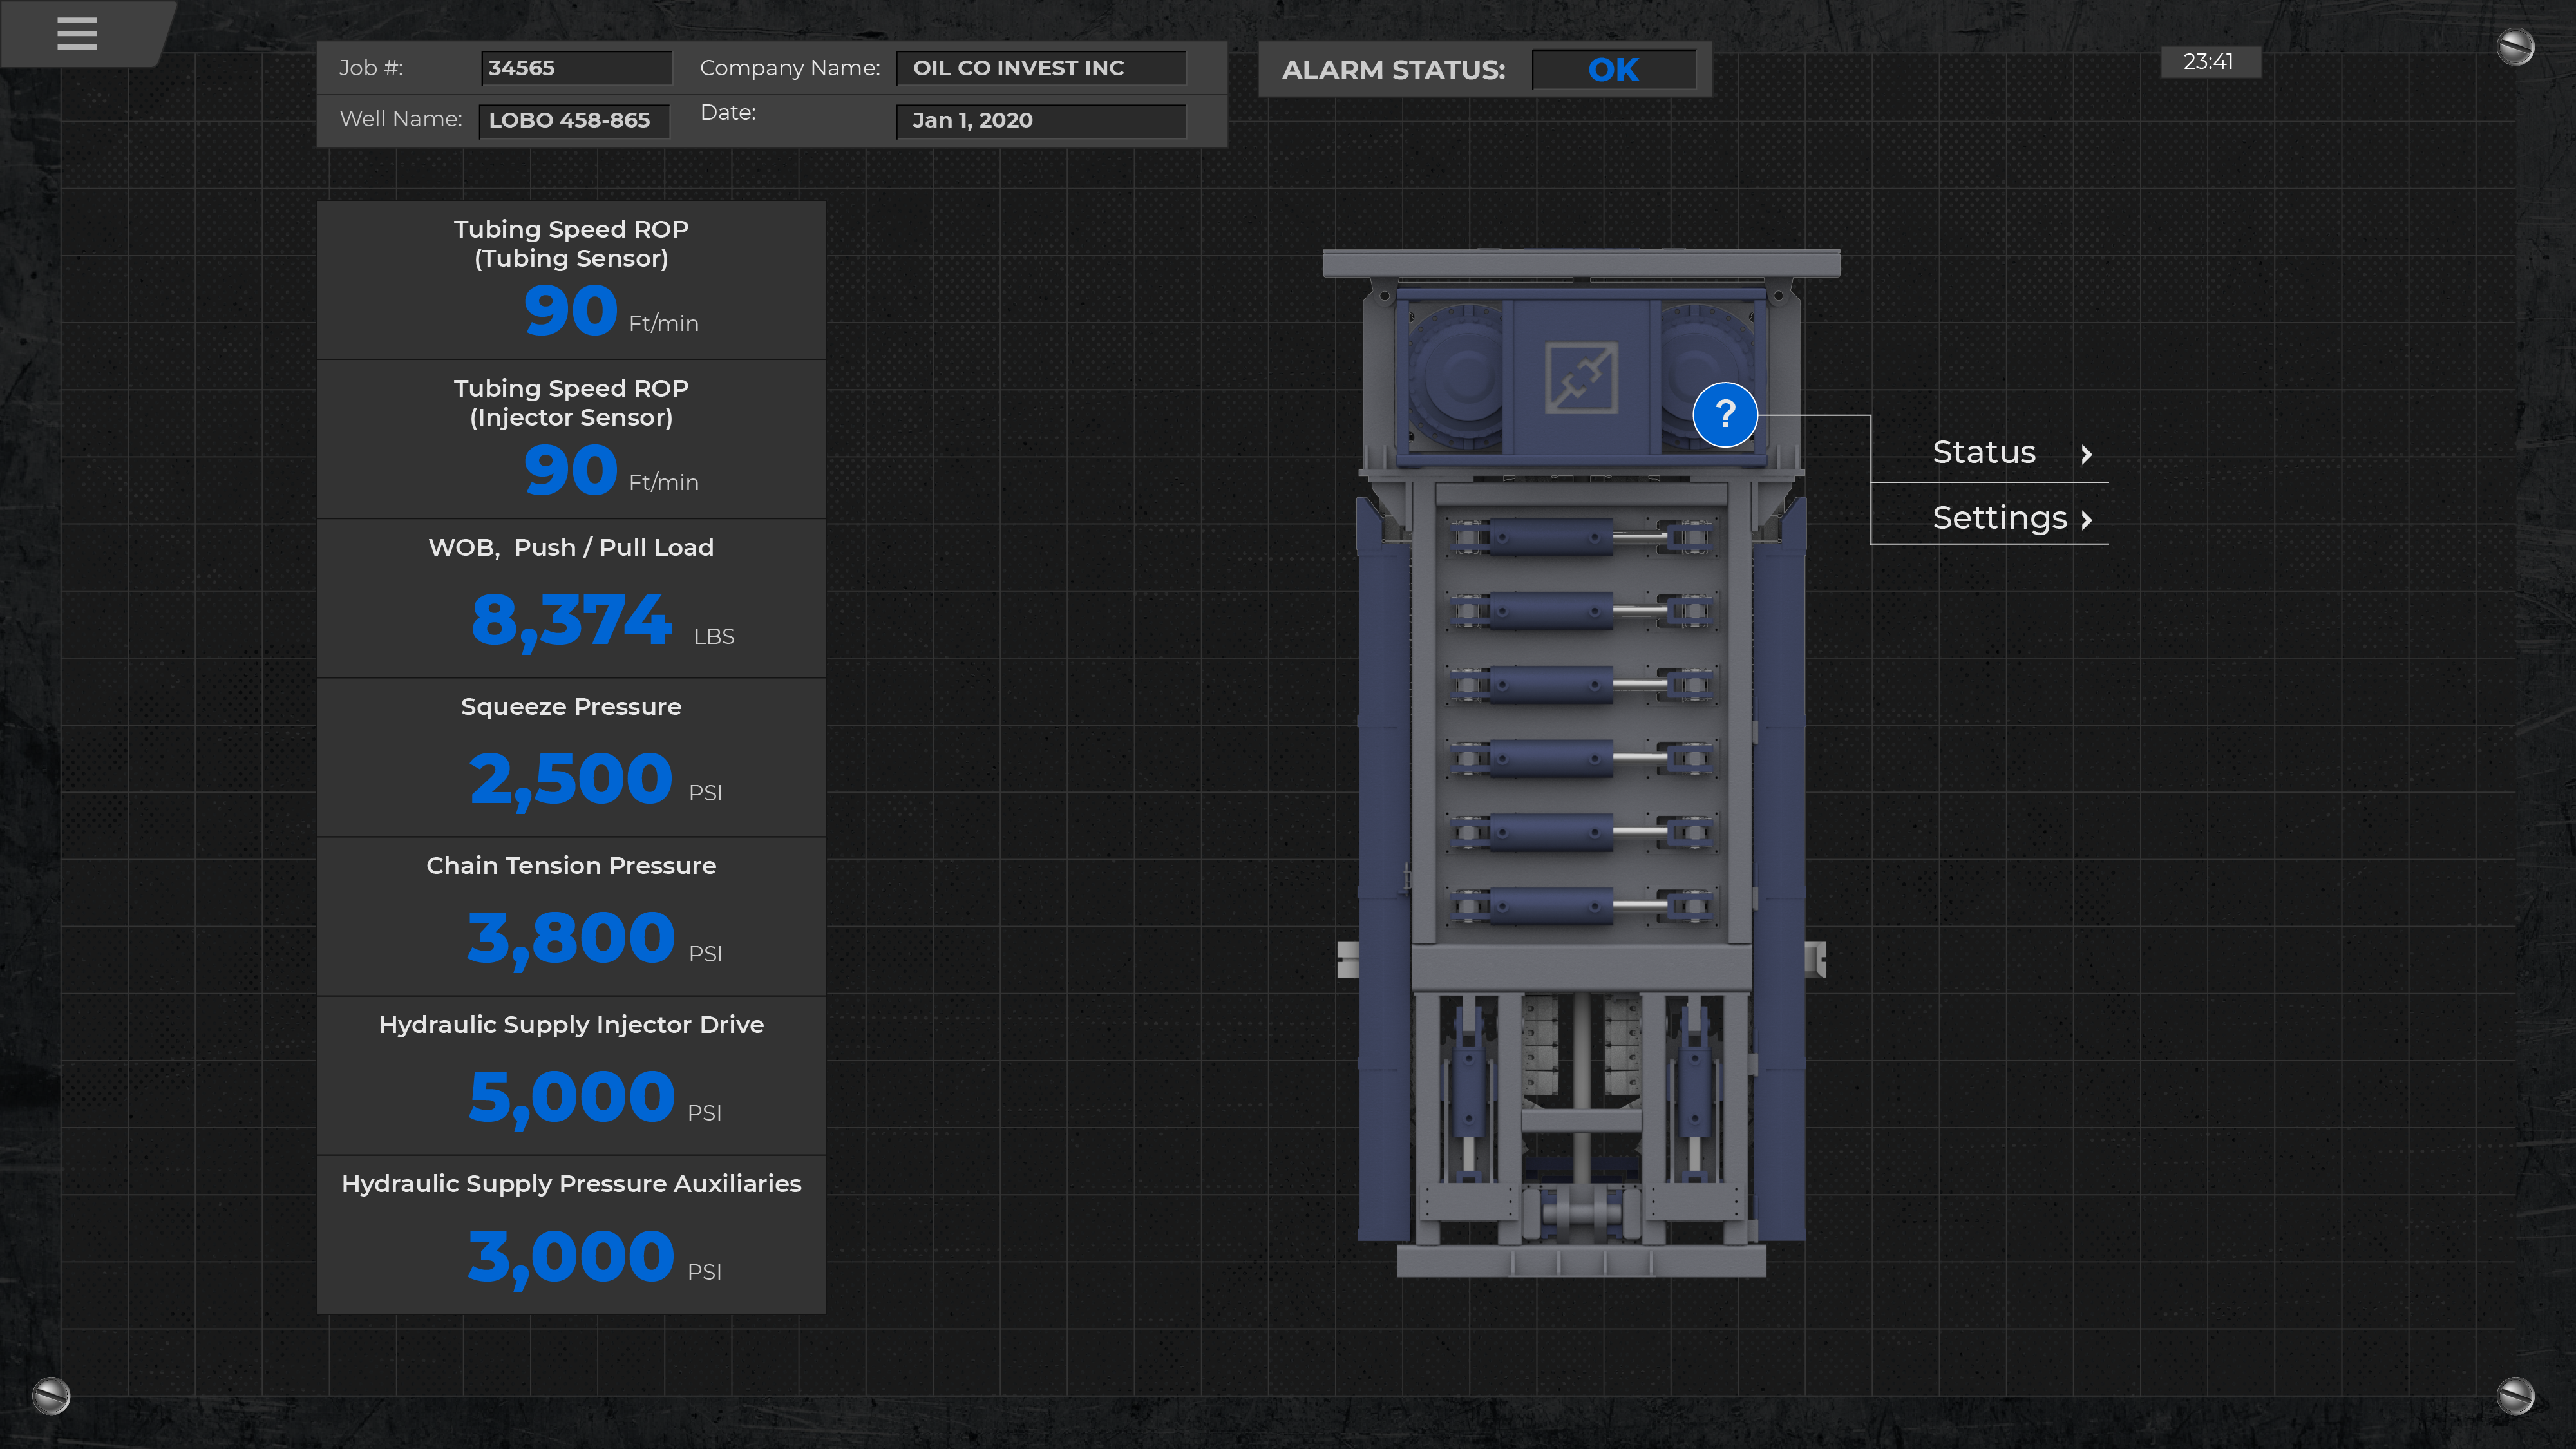
Task: Click the 23:41 clock display
Action: click(x=2209, y=62)
